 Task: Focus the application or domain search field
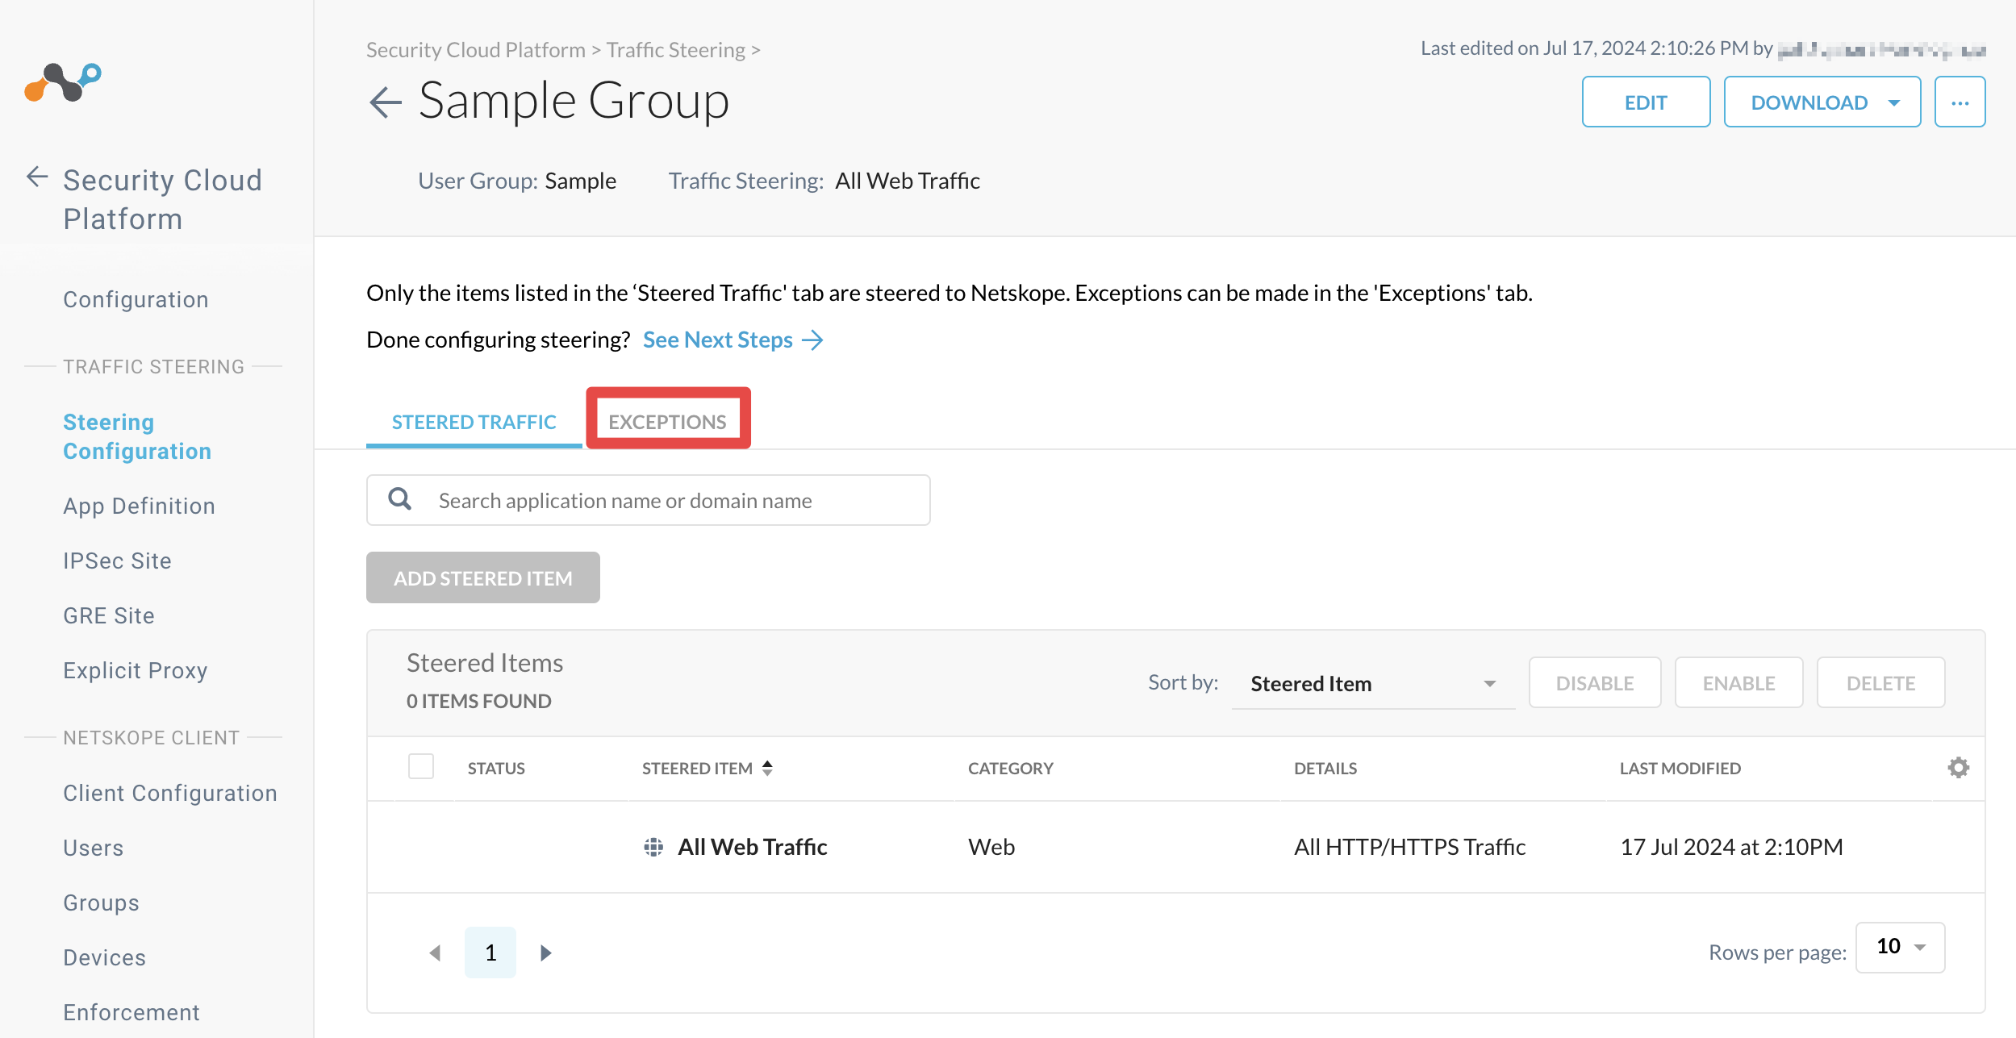click(x=648, y=500)
